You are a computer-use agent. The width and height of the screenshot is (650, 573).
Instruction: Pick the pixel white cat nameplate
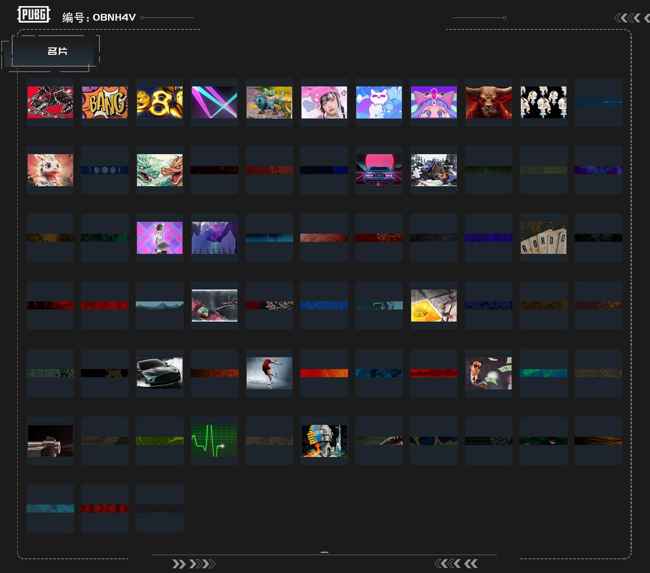point(379,102)
